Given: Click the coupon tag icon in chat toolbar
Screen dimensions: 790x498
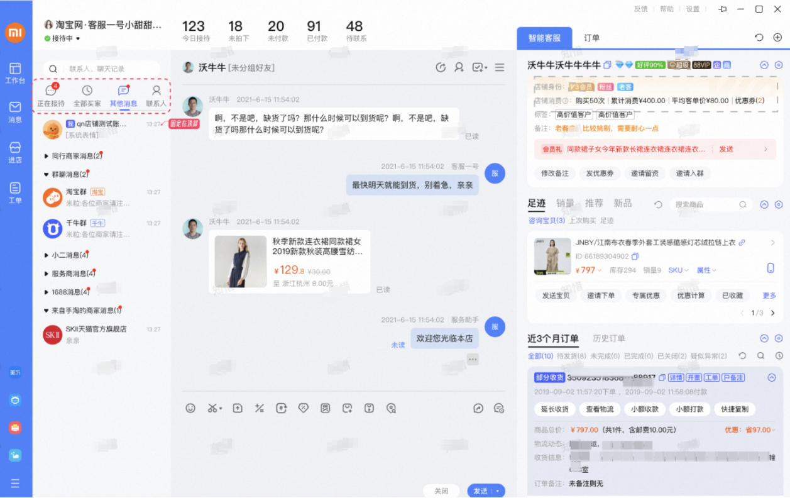Looking at the screenshot, I should pyautogui.click(x=304, y=408).
